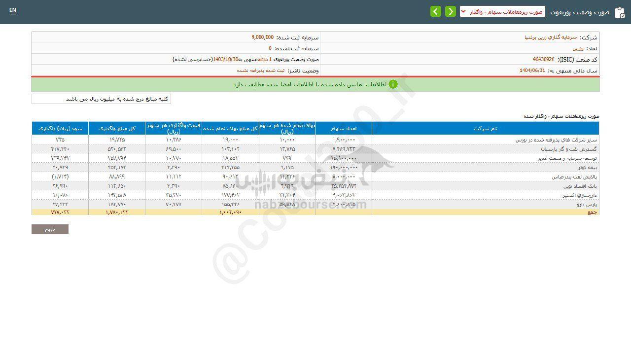The height and width of the screenshot is (355, 631).
Task: Click section title 'صورت ریزمعاملات سهام - واگذار شده'
Action: [561, 116]
